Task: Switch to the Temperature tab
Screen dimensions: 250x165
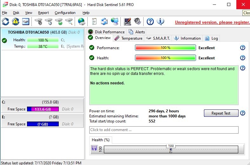Action: (129, 38)
